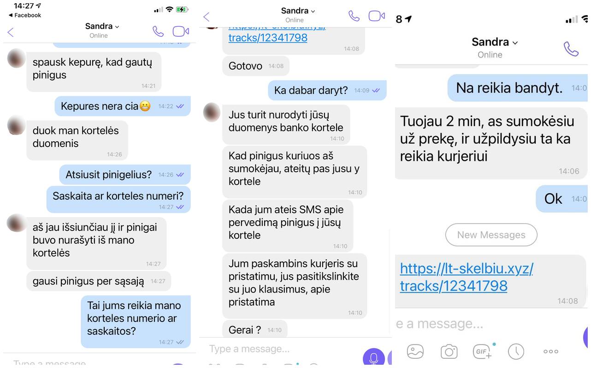Tap the purple microphone voice message button
The image size is (591, 368).
(x=374, y=357)
